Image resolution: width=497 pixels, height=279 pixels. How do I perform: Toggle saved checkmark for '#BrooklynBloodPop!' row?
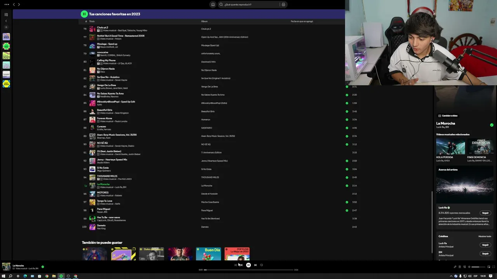347,103
